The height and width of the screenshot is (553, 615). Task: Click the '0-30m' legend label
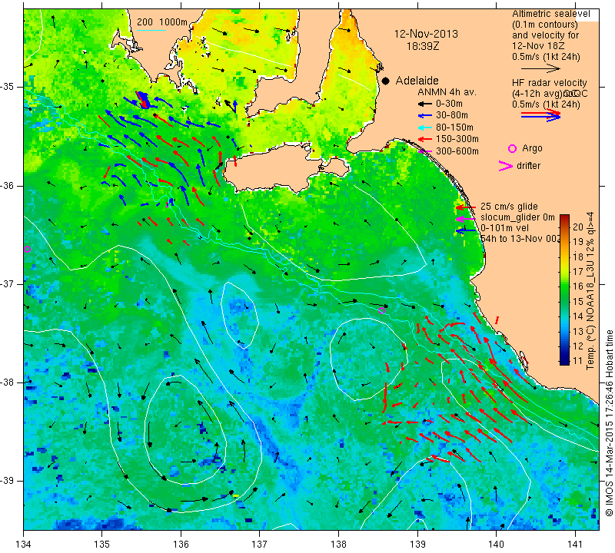(450, 104)
